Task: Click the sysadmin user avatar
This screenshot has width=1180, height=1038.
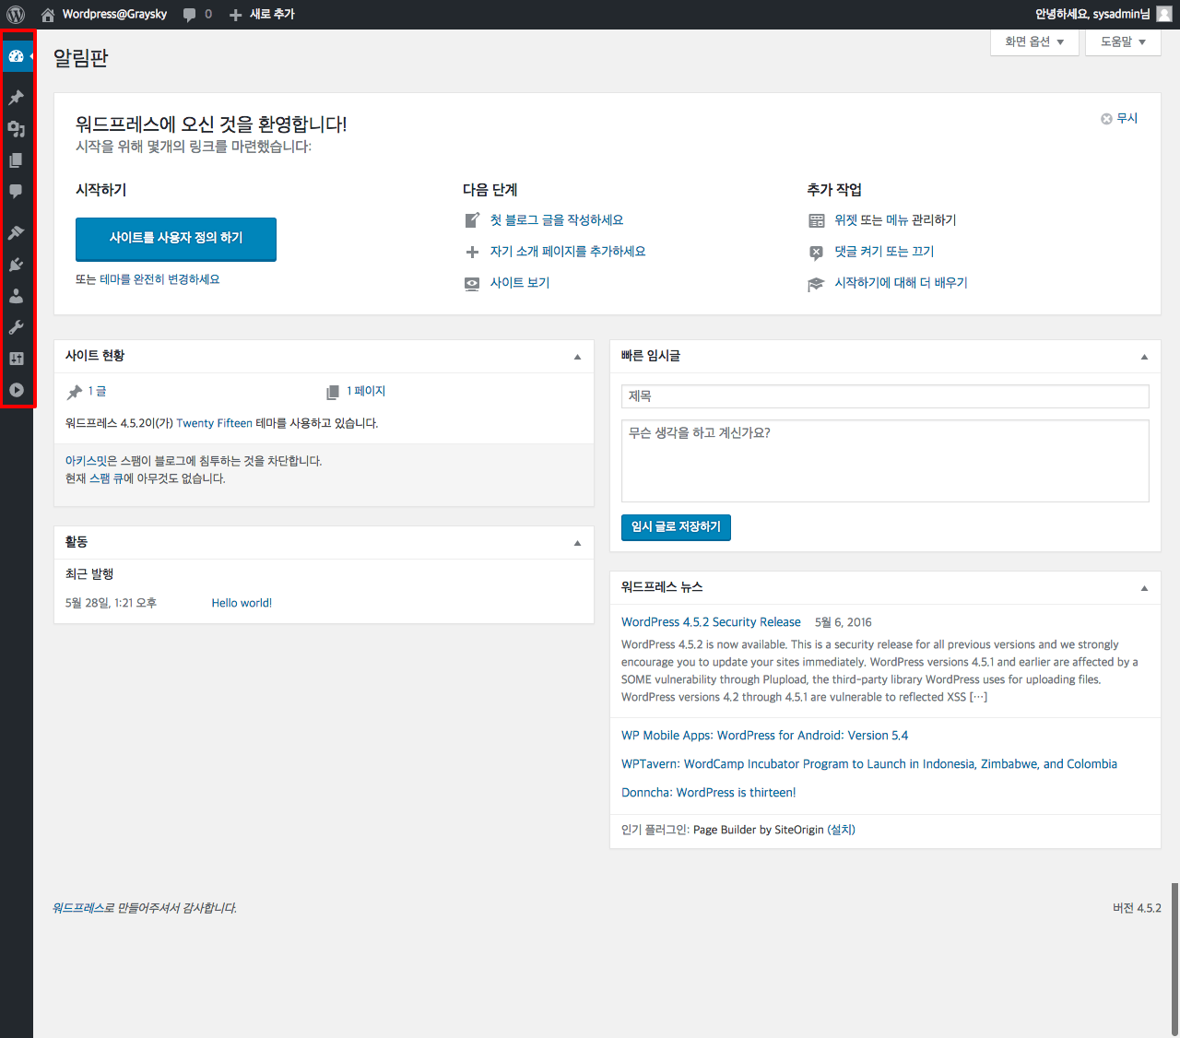Action: tap(1164, 14)
